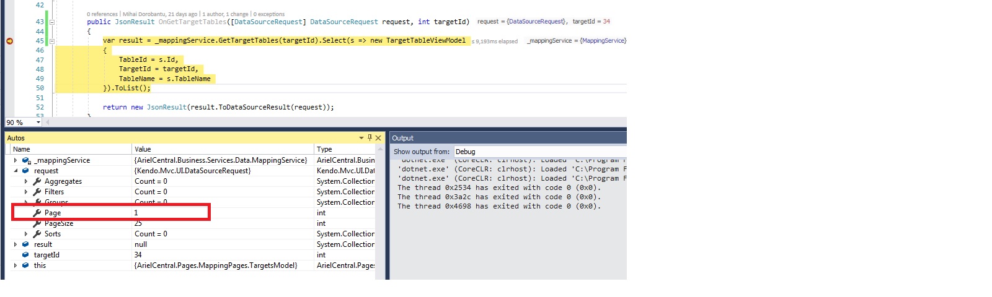Click the Page property wrench icon
Image resolution: width=992 pixels, height=297 pixels.
click(37, 213)
